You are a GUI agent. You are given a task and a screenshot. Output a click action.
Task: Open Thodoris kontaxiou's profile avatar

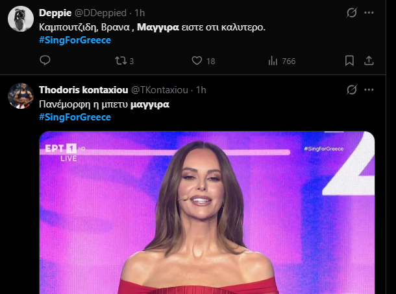pyautogui.click(x=21, y=96)
